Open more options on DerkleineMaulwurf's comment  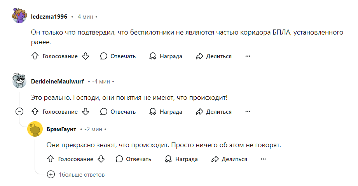(248, 111)
